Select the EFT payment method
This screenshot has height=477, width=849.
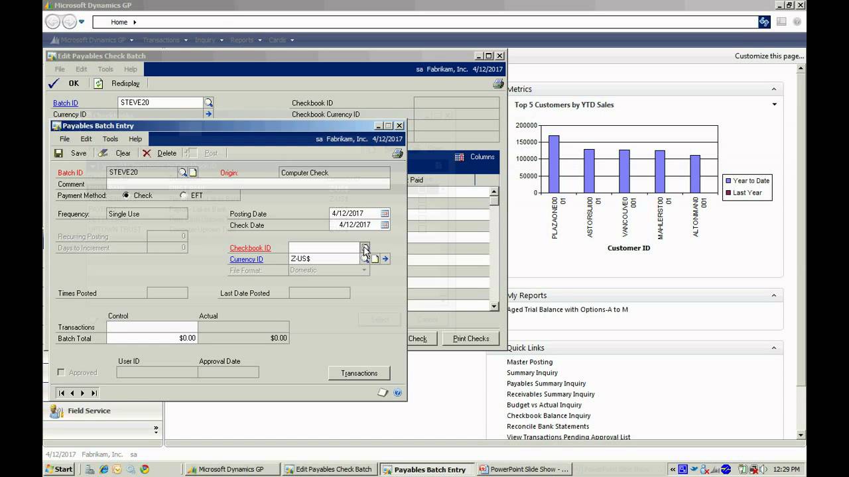[183, 195]
